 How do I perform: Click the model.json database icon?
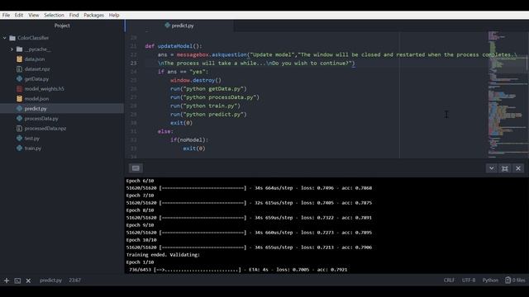point(19,99)
